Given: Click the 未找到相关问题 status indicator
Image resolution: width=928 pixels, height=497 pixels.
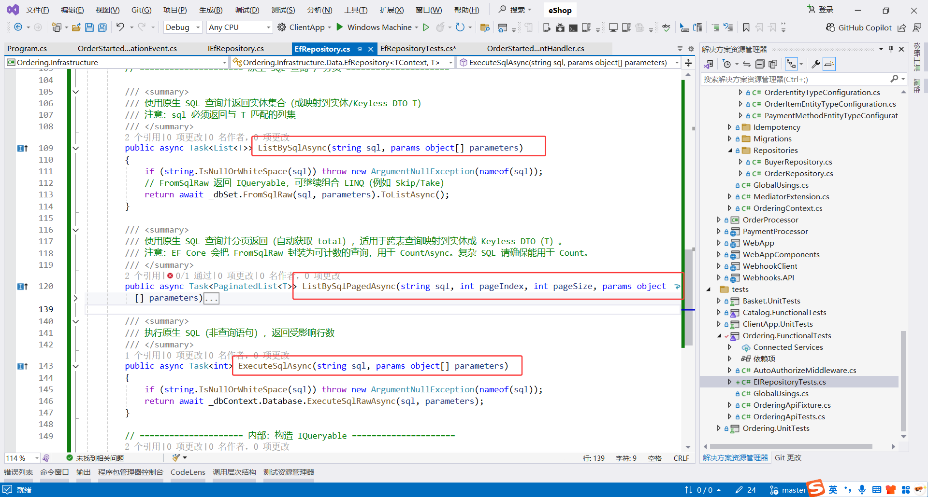Looking at the screenshot, I should [x=95, y=458].
